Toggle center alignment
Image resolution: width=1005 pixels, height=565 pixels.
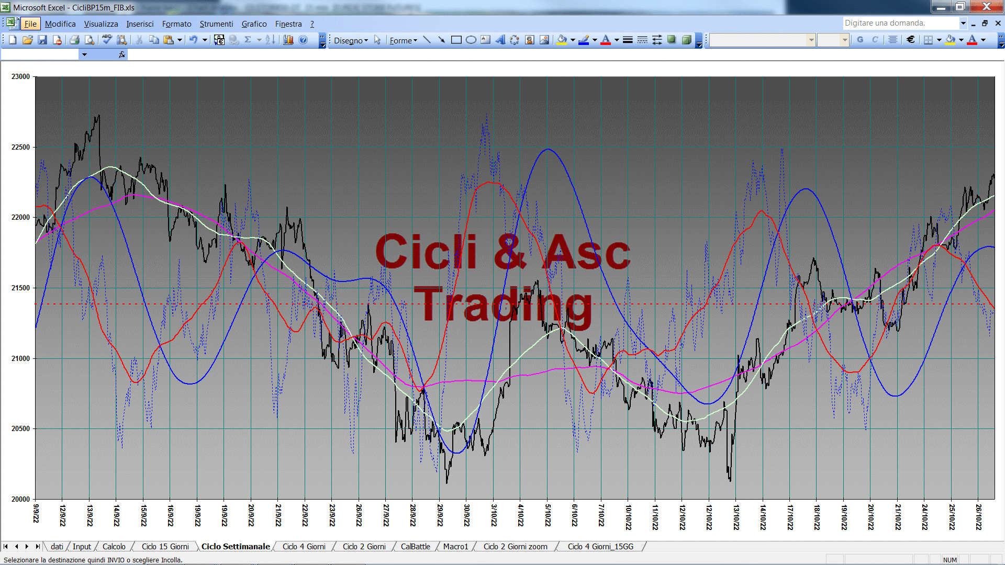click(x=893, y=40)
